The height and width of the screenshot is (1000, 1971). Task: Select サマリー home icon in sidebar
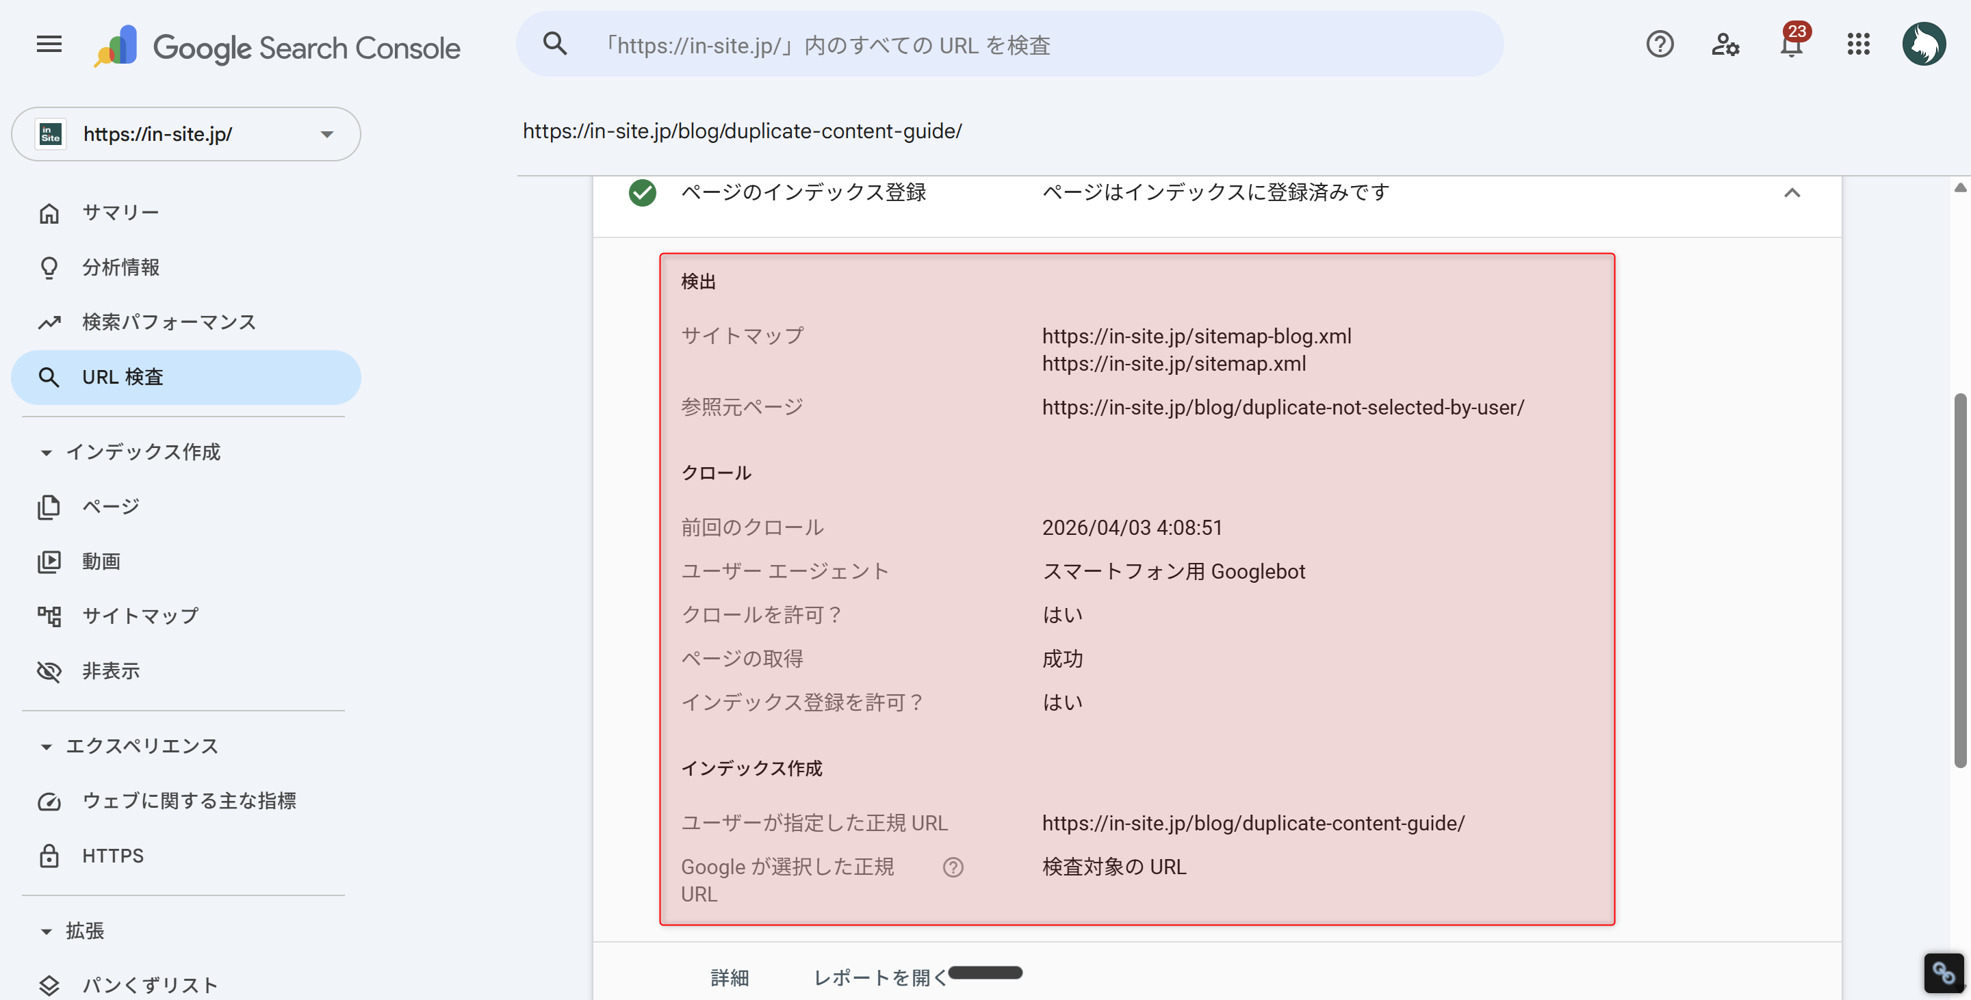click(x=49, y=212)
